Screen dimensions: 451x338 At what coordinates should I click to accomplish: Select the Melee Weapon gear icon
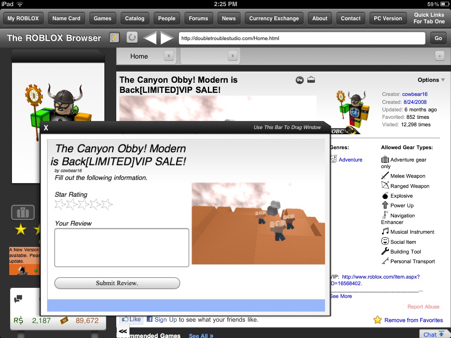pyautogui.click(x=385, y=176)
